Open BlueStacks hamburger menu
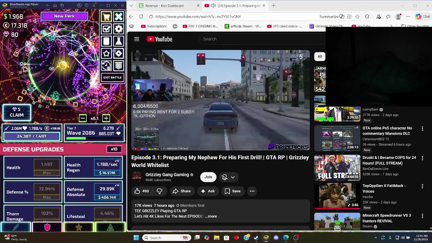 tap(93, 5)
